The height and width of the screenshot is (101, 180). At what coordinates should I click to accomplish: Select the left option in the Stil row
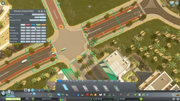click(x=37, y=17)
